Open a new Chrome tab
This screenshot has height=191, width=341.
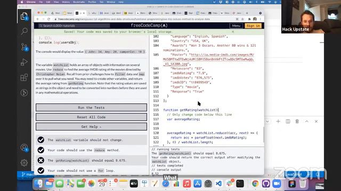click(x=247, y=13)
